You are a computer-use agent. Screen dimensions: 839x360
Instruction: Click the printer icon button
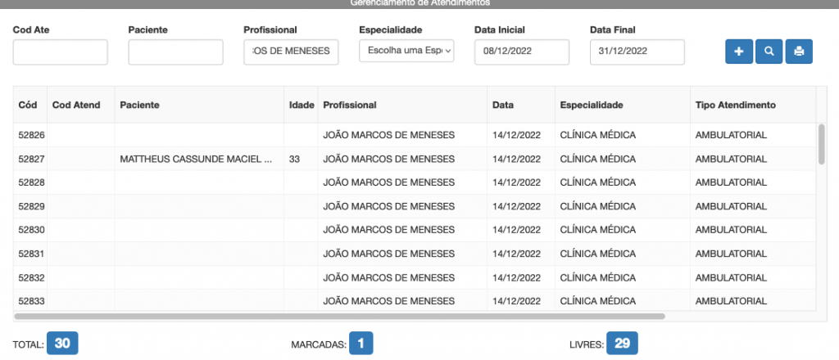[x=799, y=52]
